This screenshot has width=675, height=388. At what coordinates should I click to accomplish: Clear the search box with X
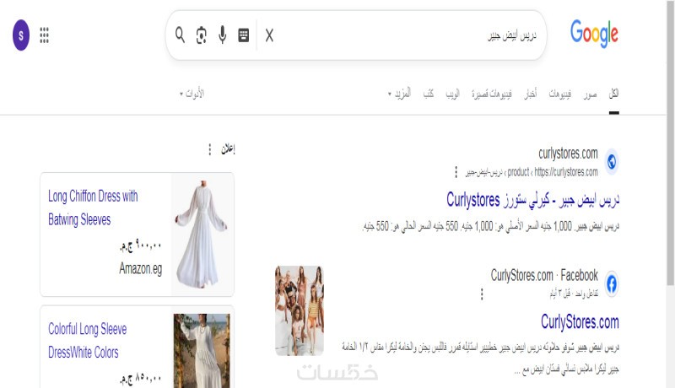[269, 35]
